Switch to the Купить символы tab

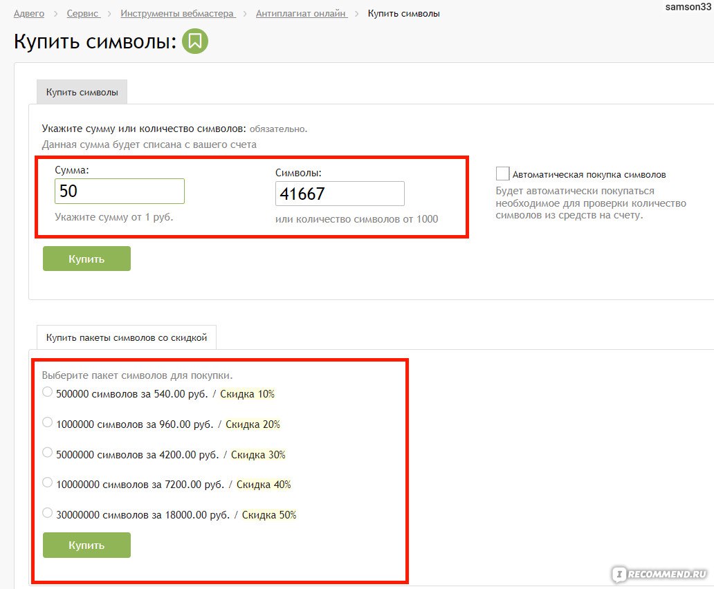[x=82, y=93]
